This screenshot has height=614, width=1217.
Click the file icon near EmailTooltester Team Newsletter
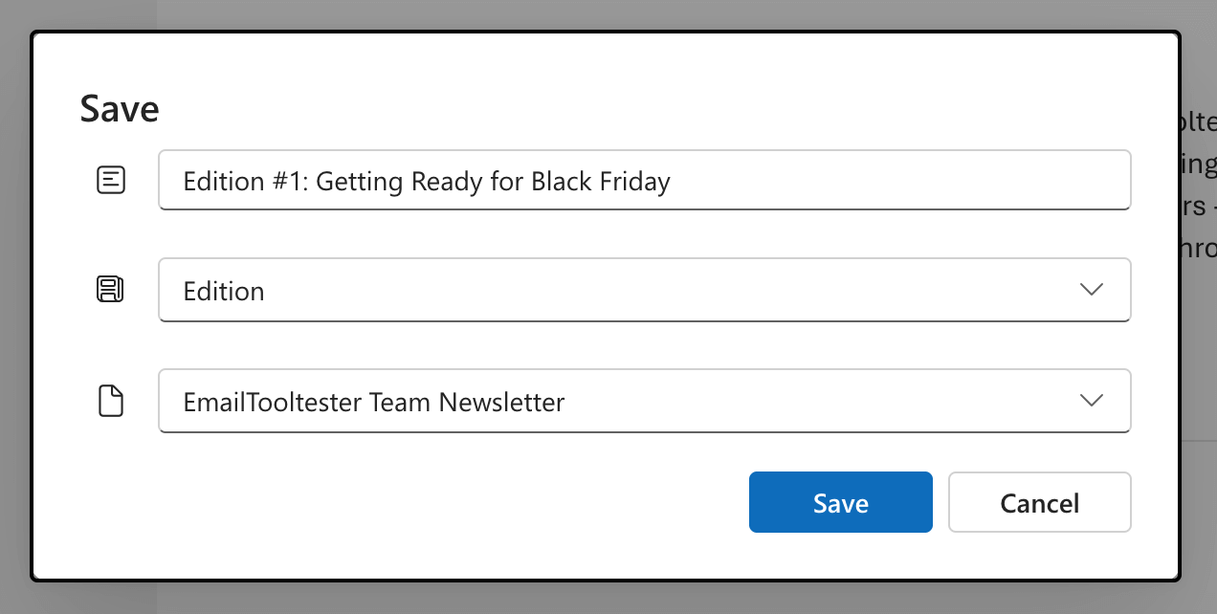(111, 401)
